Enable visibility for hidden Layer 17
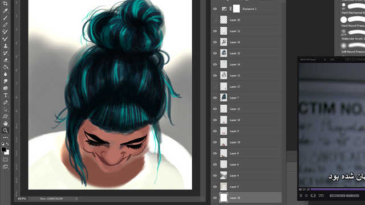Image resolution: width=365 pixels, height=205 pixels. 215,87
